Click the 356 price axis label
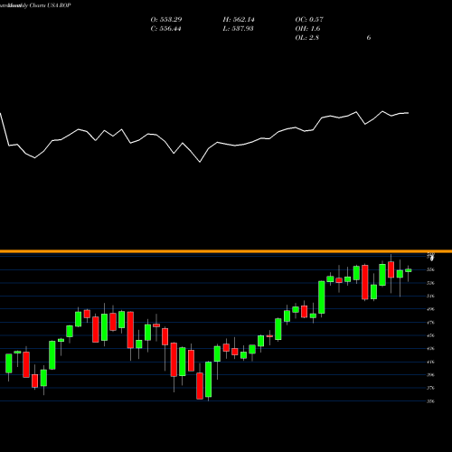Image resolution: width=452 pixels, height=452 pixels. click(x=431, y=401)
